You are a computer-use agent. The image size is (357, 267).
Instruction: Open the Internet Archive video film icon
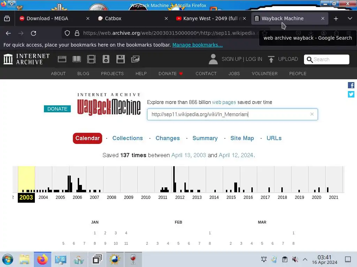coord(91,59)
